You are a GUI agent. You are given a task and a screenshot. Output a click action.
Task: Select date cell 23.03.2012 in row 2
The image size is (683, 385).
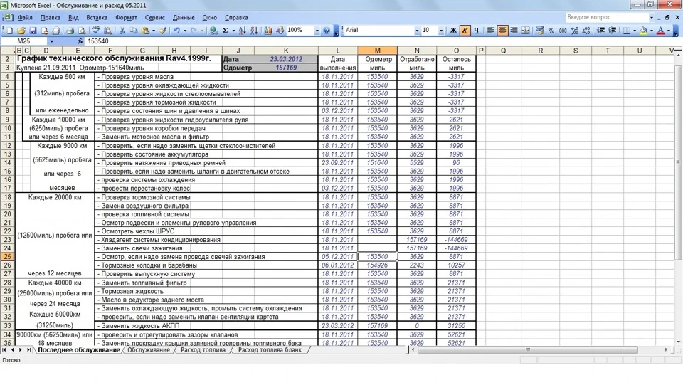286,59
